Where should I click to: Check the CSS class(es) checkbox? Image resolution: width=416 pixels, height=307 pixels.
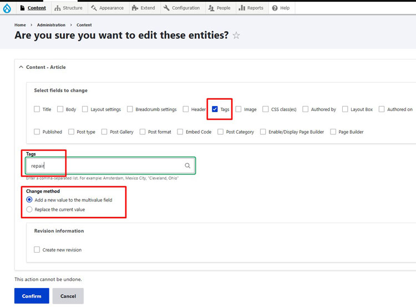(x=265, y=109)
